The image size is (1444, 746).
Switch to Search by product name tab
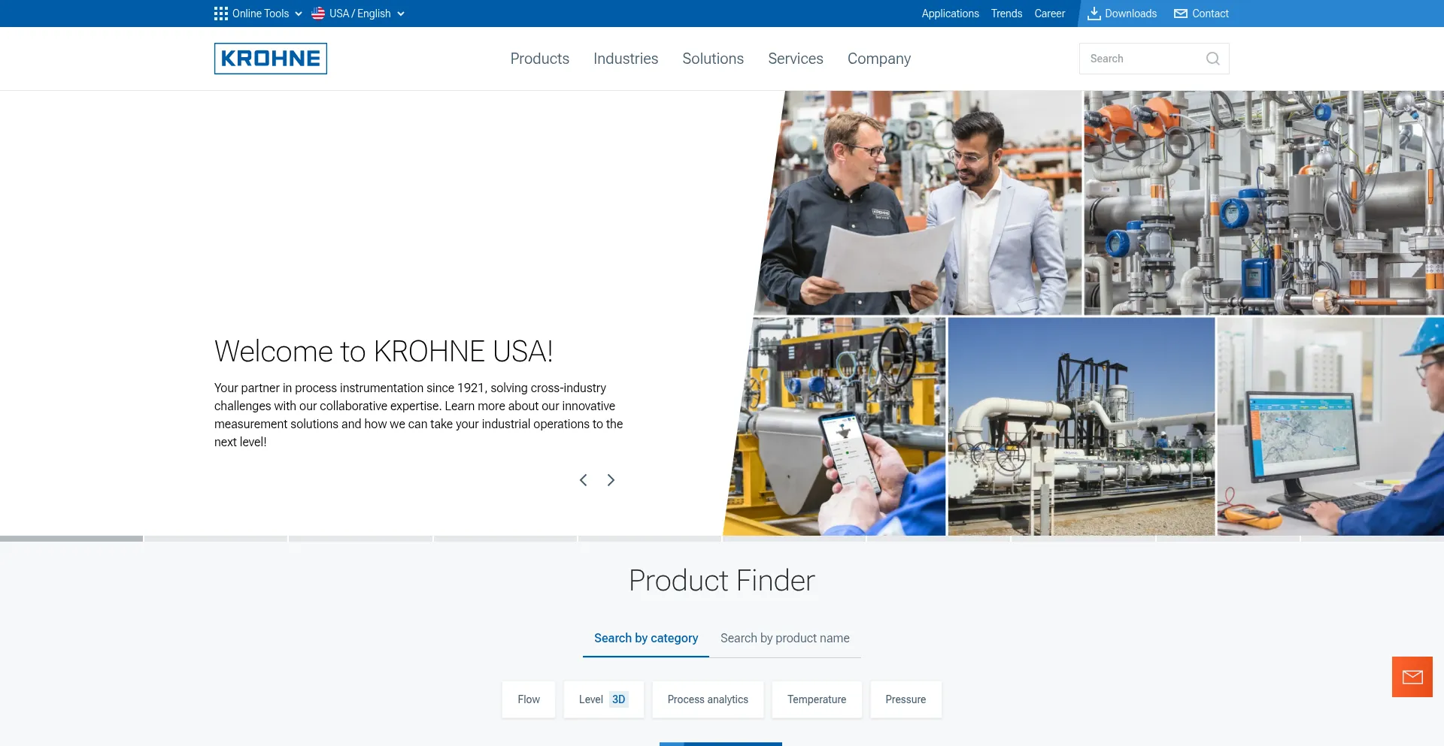pos(785,638)
